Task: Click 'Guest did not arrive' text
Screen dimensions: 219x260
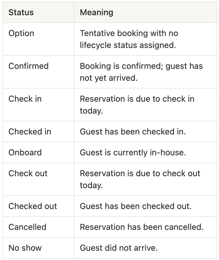Action: coord(119,248)
